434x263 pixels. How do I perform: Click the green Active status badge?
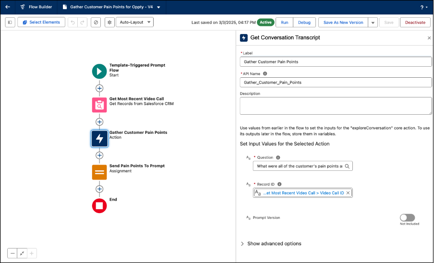click(x=265, y=23)
